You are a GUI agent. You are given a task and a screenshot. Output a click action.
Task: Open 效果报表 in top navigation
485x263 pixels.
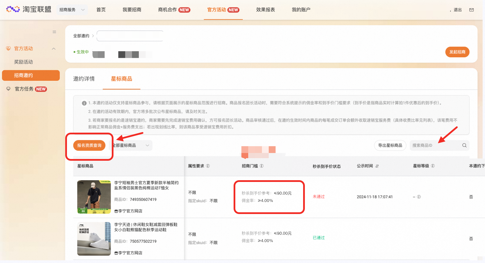(265, 10)
